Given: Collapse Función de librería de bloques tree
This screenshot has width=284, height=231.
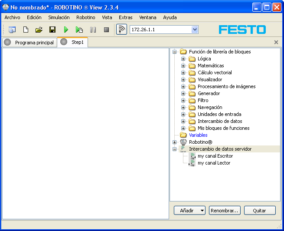Looking at the screenshot, I should pyautogui.click(x=174, y=52).
